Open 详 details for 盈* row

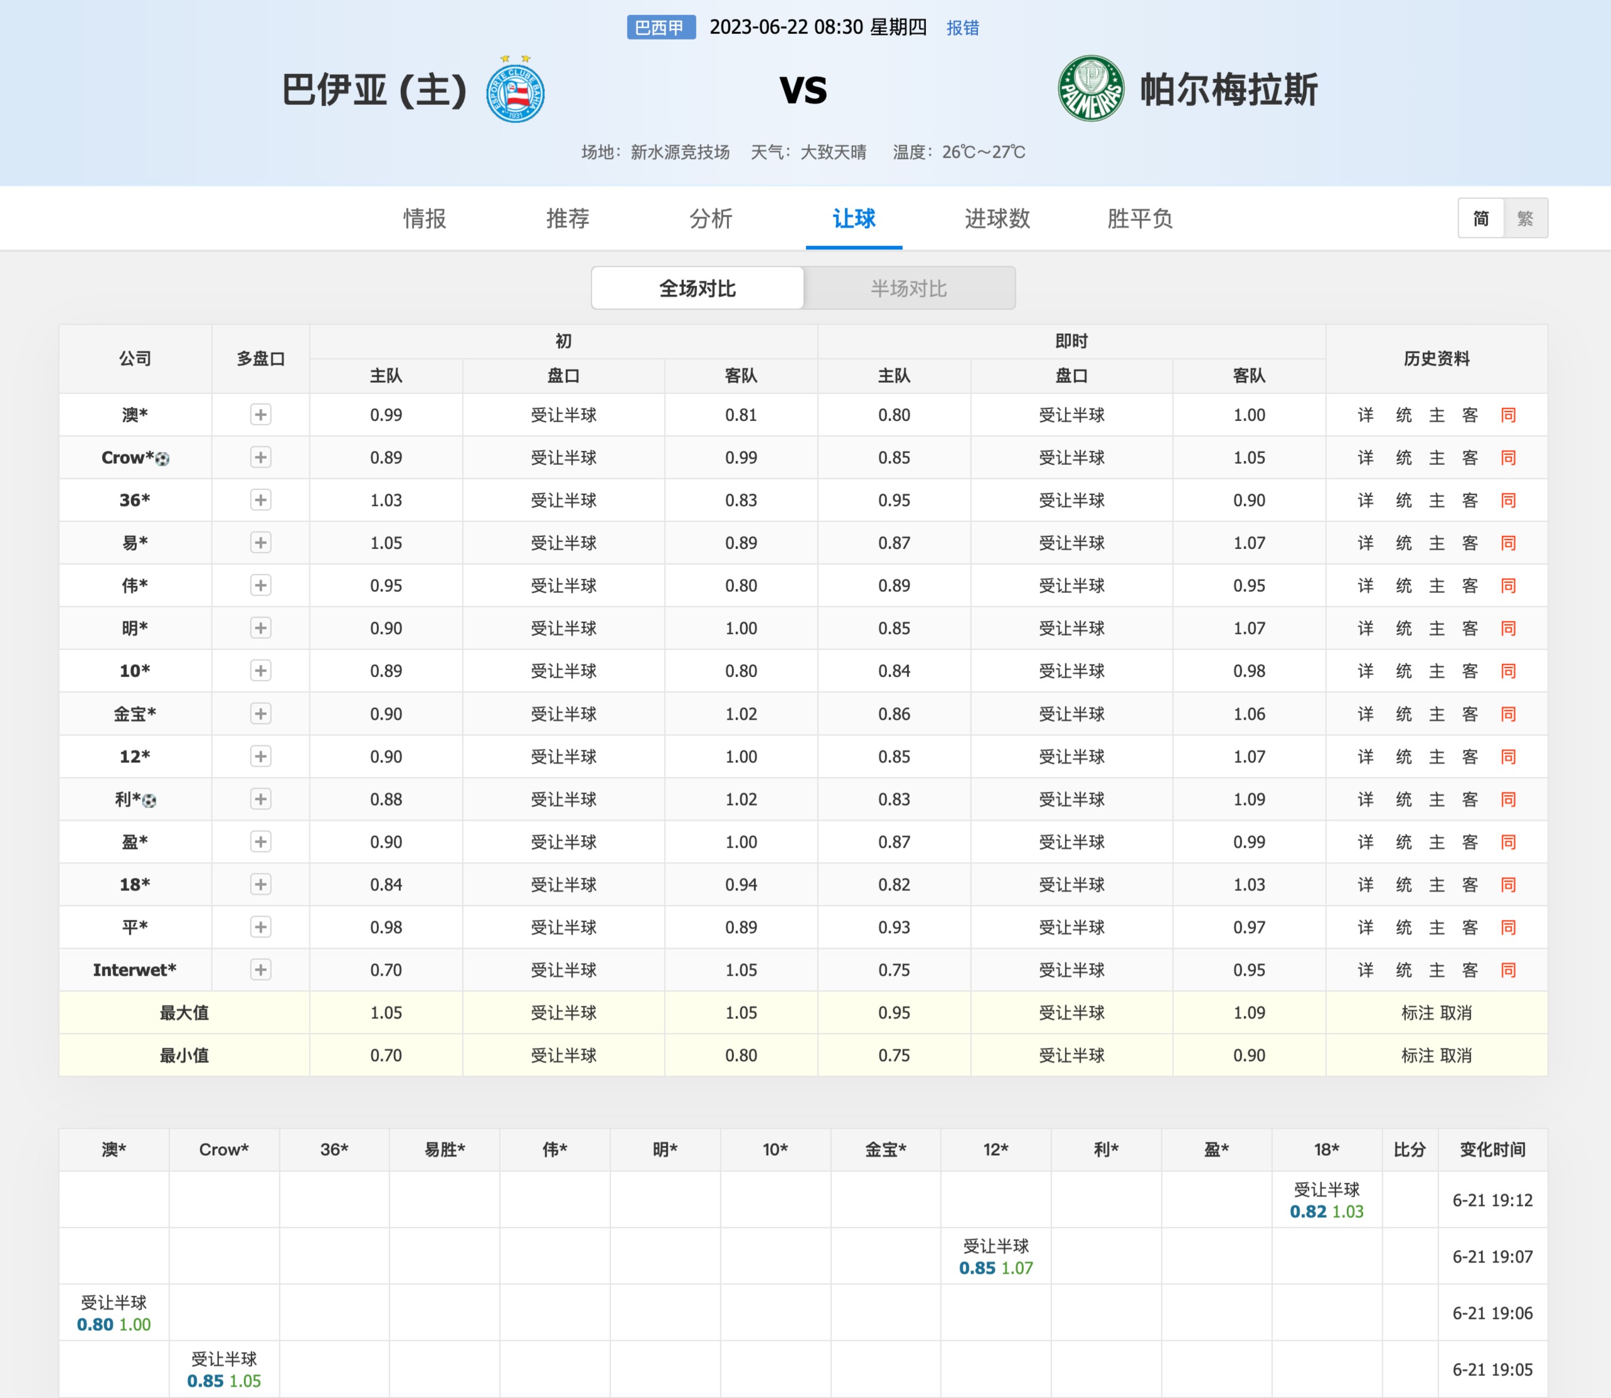(x=1365, y=842)
